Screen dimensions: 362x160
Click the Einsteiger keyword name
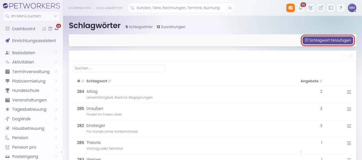click(x=96, y=126)
